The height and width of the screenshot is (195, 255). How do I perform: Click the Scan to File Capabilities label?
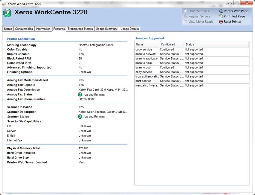pos(24,121)
